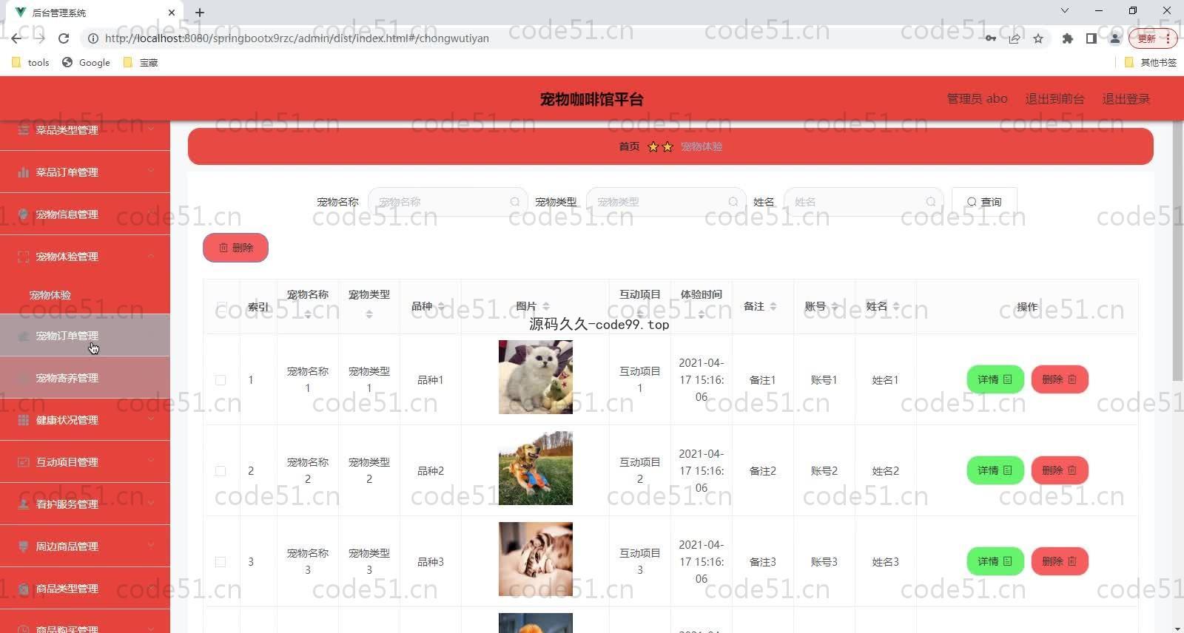
Task: Expand 周边商品管理 with its chevron
Action: click(151, 546)
